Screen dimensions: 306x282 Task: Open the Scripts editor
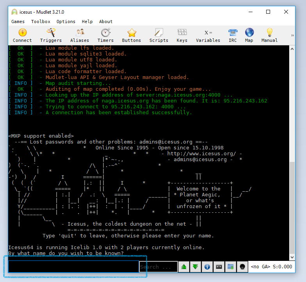(159, 35)
